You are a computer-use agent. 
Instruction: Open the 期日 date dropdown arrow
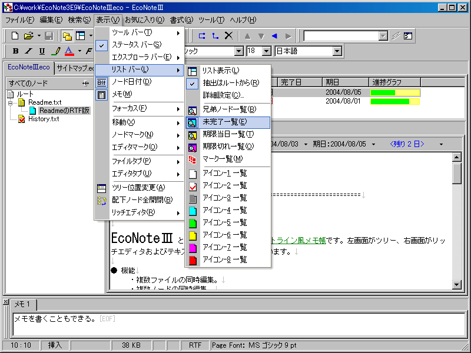coord(373,144)
